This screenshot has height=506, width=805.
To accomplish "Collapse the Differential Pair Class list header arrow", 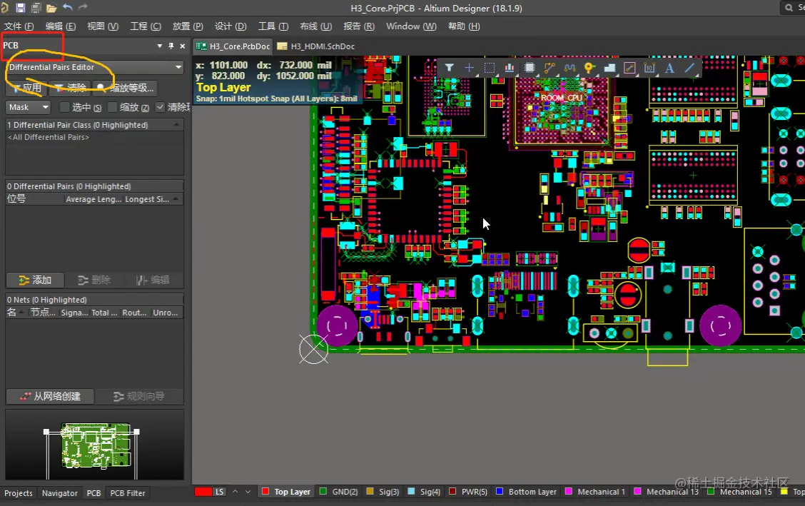I will pyautogui.click(x=176, y=125).
